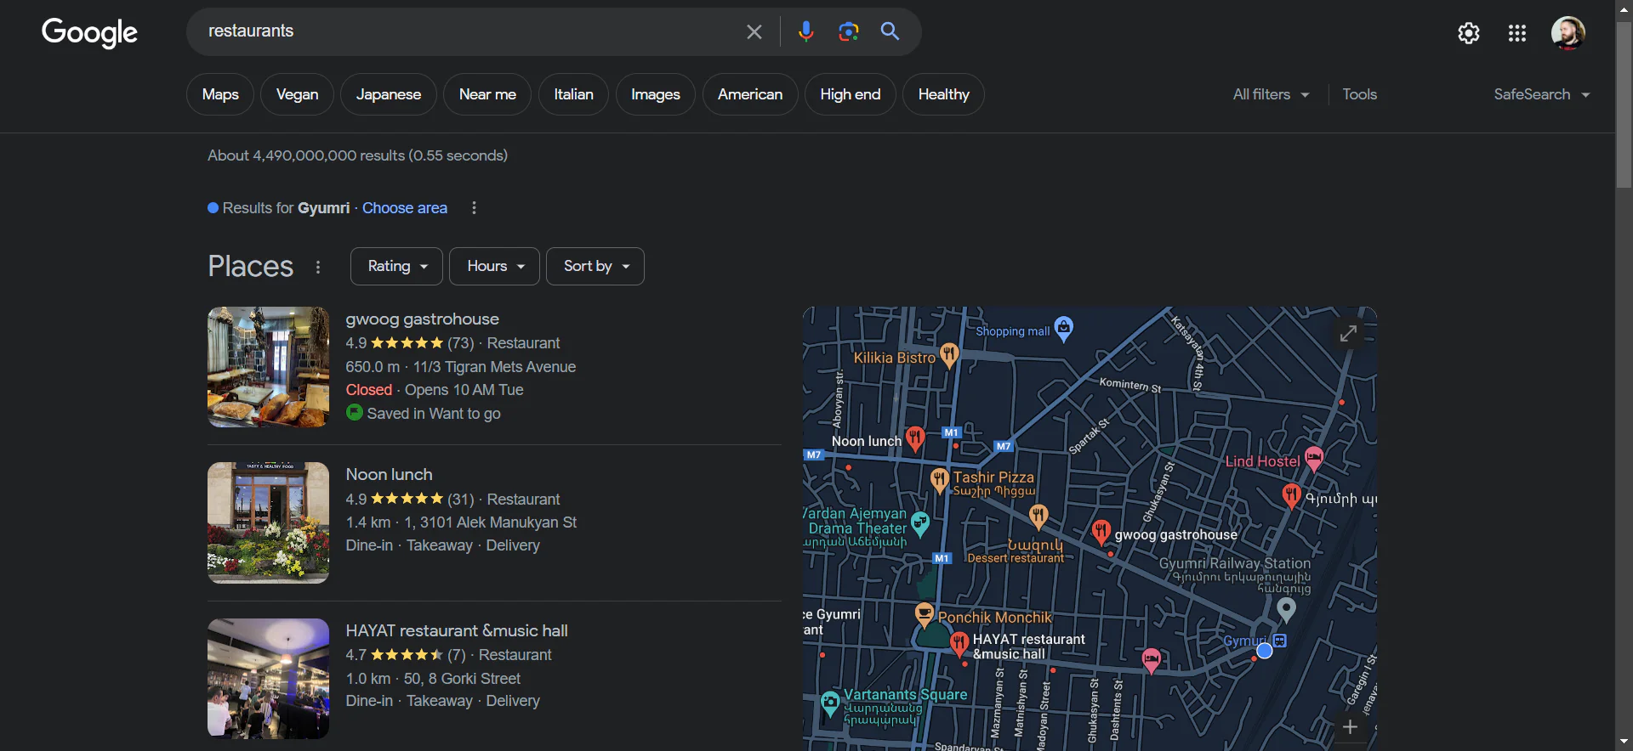Select Kilikia Bistro pin on map
The height and width of the screenshot is (751, 1633).
pos(949,353)
